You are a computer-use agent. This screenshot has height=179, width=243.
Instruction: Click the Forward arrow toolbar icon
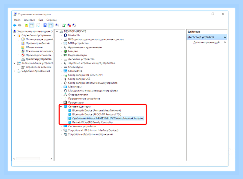pyautogui.click(x=20, y=25)
